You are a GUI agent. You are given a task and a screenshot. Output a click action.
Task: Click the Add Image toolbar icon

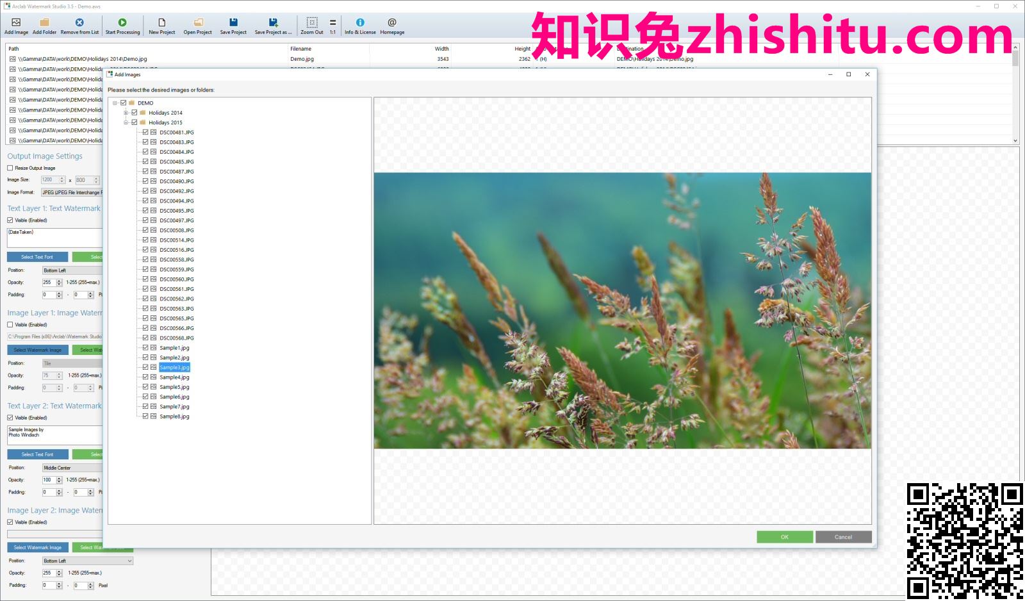[x=16, y=22]
